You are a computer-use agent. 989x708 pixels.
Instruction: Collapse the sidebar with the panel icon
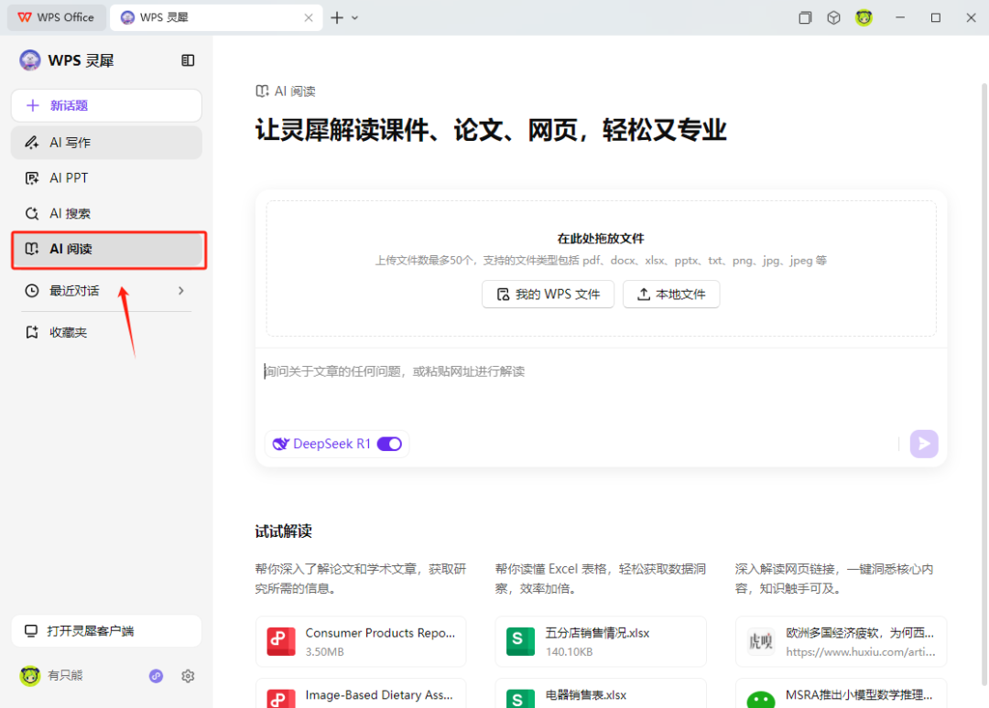[x=188, y=60]
